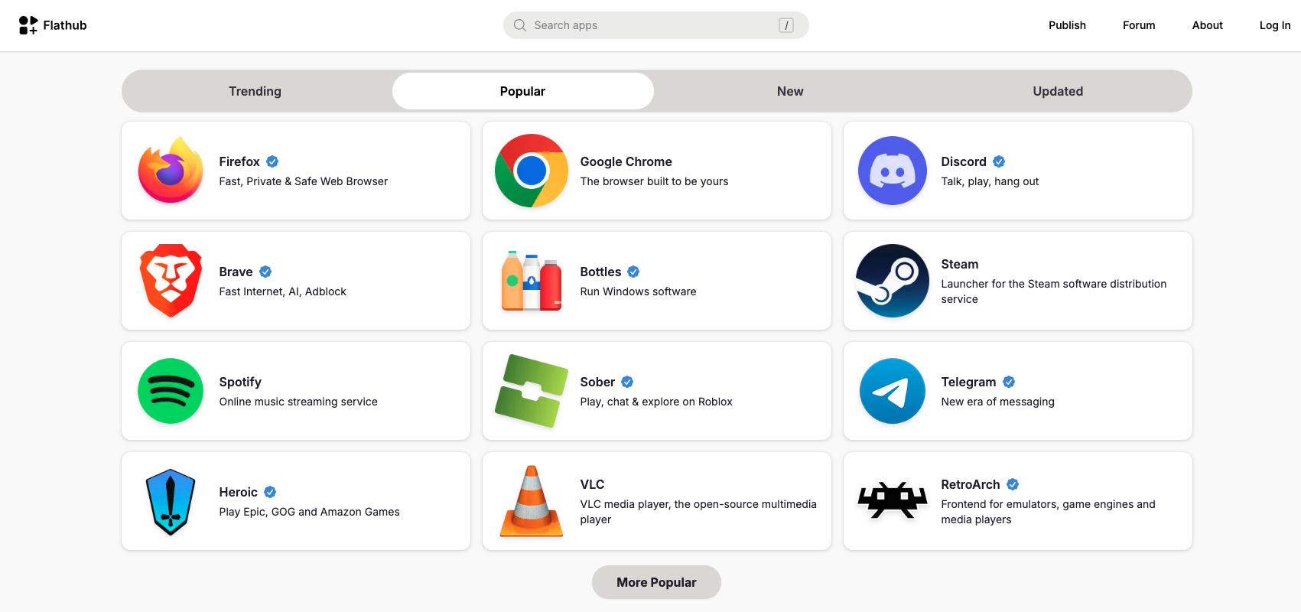Click the Spotify app name
Viewport: 1301px width, 612px height.
(240, 382)
